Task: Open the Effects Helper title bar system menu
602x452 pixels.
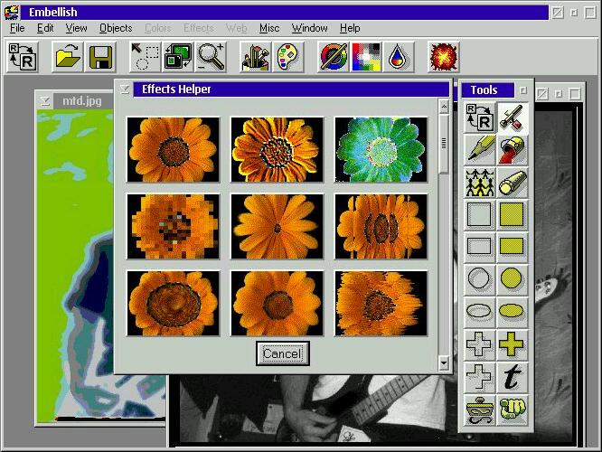Action: click(x=125, y=89)
